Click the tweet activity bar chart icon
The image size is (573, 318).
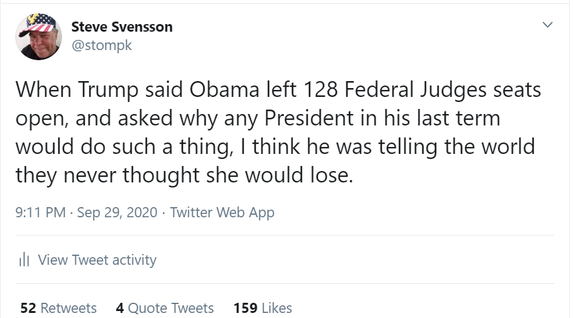[25, 260]
